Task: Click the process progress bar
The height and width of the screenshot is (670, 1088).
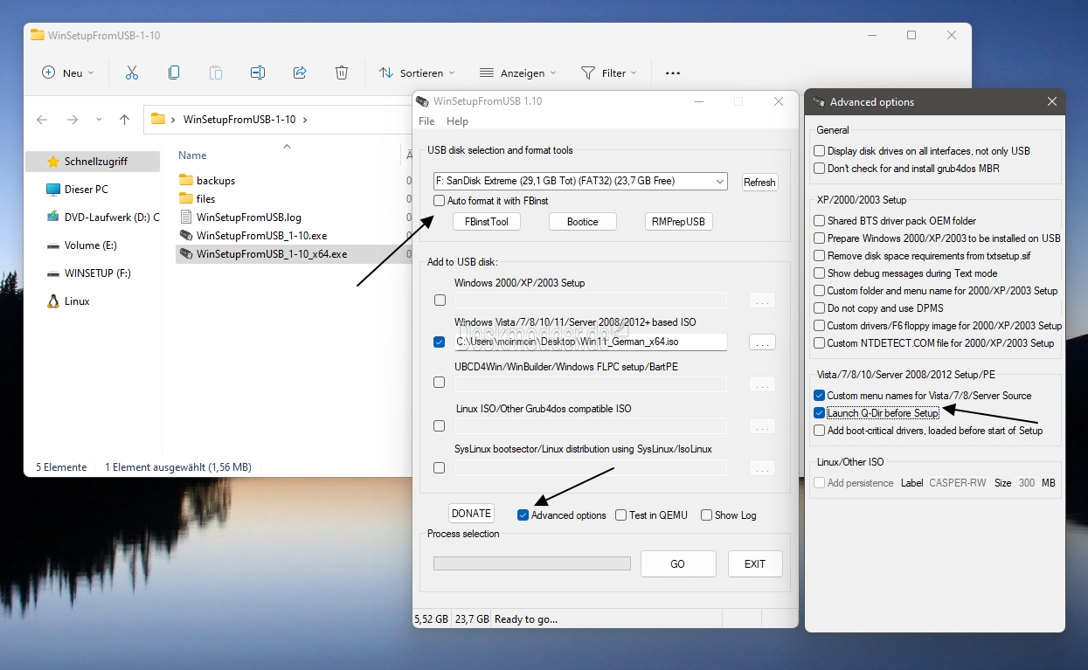Action: tap(531, 563)
